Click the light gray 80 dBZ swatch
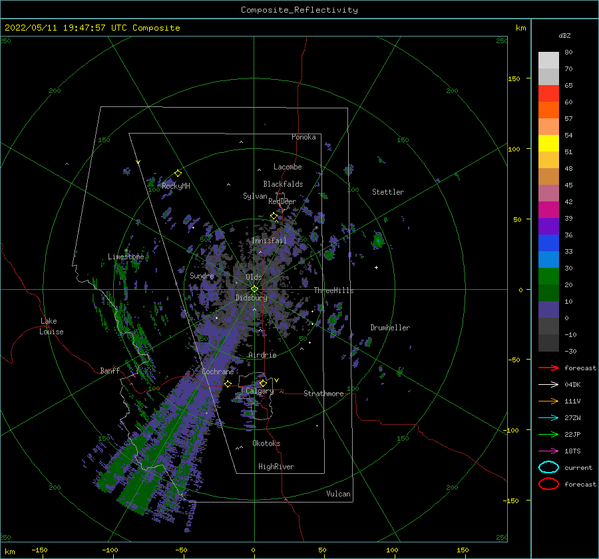 pyautogui.click(x=548, y=60)
